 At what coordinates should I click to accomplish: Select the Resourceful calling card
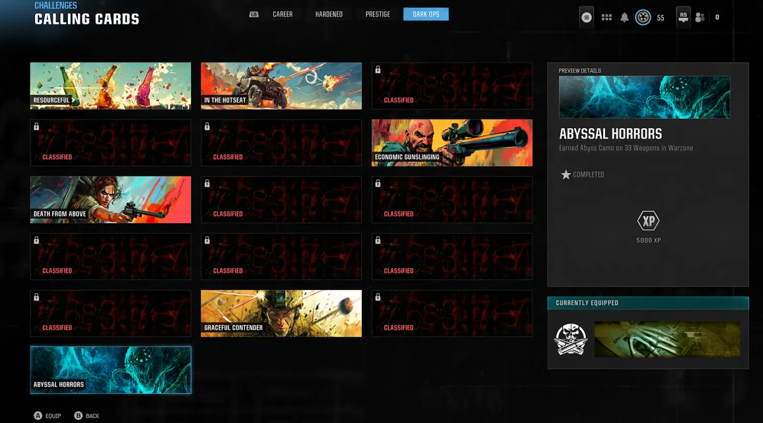click(x=111, y=86)
